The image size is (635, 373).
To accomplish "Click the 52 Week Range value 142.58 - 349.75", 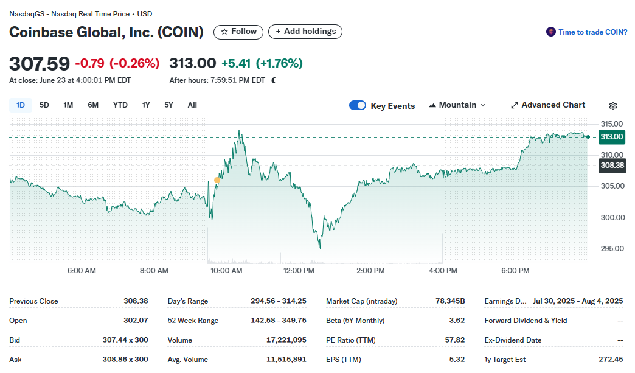I will tap(279, 320).
